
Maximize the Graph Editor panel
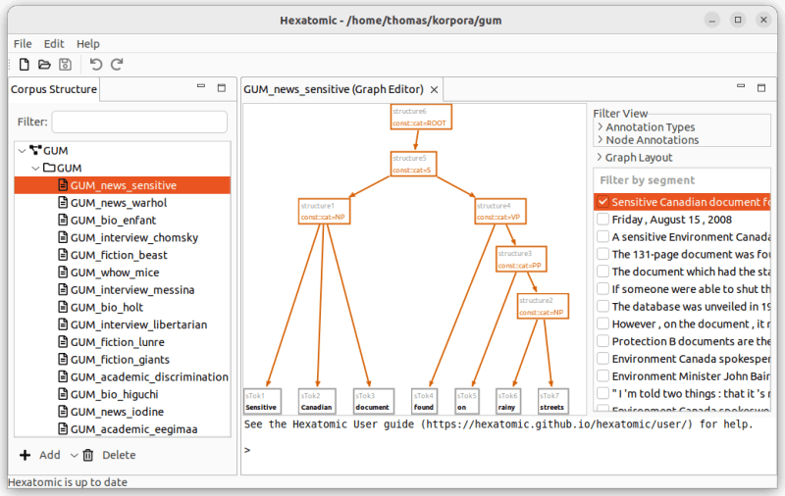click(761, 88)
